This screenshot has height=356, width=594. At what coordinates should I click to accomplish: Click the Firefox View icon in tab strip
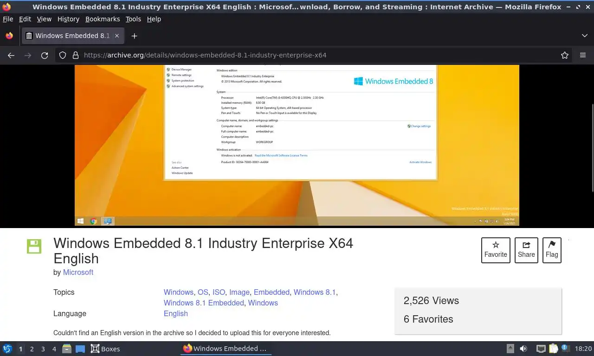[x=9, y=36]
